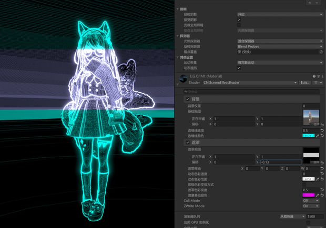Image resolution: width=326 pixels, height=228 pixels.
Task: Open the white HDR 动态色彩范围 swatch
Action: (308, 179)
